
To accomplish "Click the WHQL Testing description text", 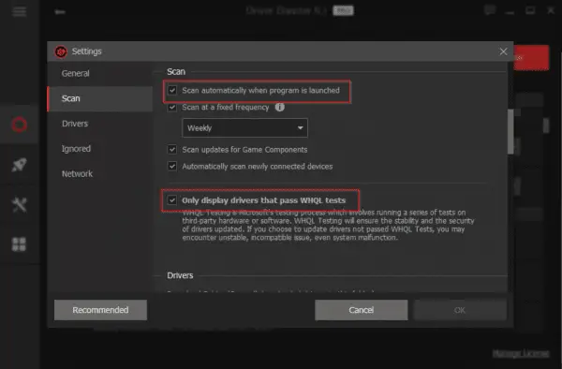I will coord(328,225).
